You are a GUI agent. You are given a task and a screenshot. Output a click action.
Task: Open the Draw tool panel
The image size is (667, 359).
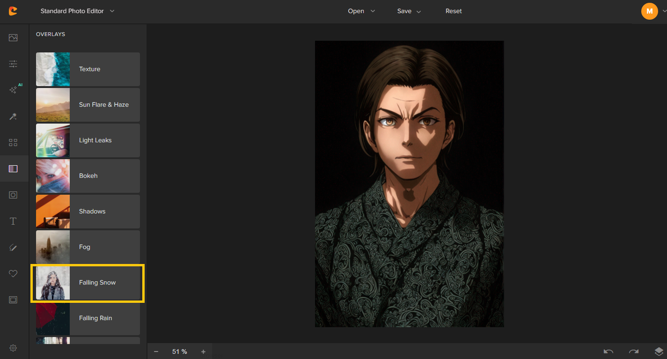pyautogui.click(x=13, y=247)
